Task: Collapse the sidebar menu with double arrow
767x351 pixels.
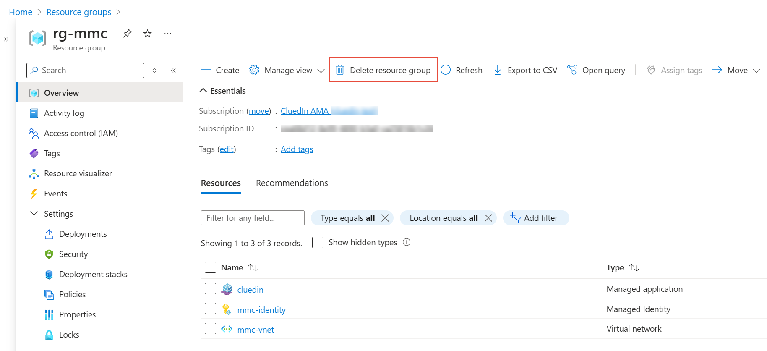Action: pos(173,71)
